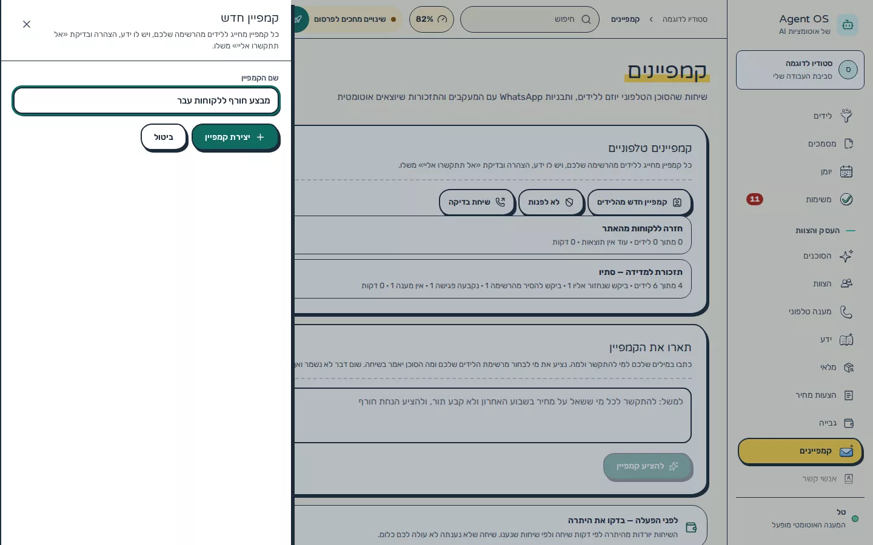
Task: Open the ידע book icon
Action: click(846, 339)
